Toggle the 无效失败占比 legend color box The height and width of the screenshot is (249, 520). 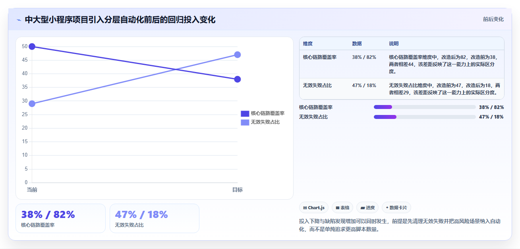(245, 122)
